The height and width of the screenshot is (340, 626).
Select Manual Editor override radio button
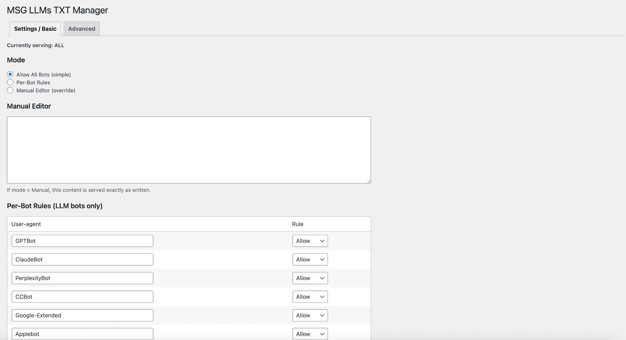[10, 90]
